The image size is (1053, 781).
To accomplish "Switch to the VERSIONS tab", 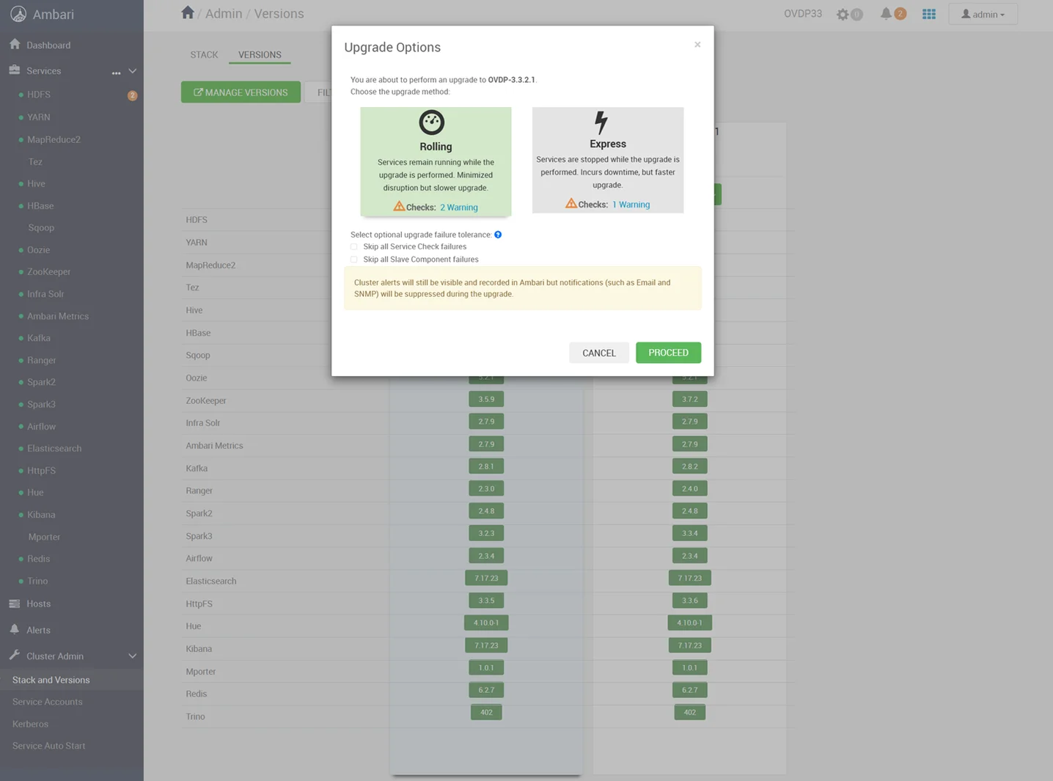I will pos(260,55).
